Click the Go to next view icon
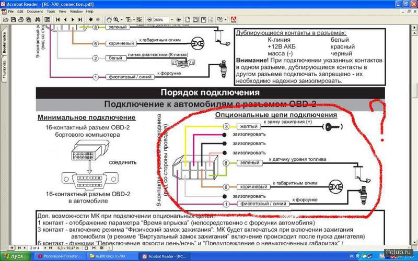The image size is (418, 261). point(98,20)
